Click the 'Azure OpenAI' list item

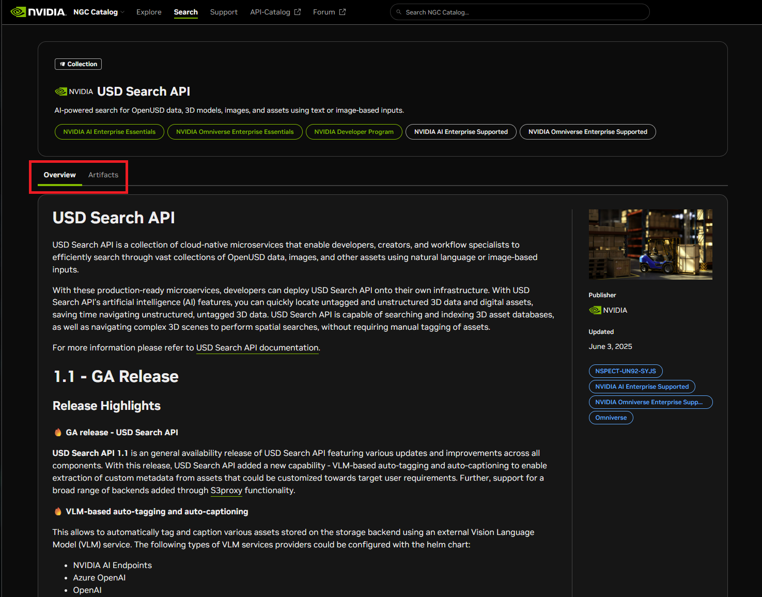[99, 578]
